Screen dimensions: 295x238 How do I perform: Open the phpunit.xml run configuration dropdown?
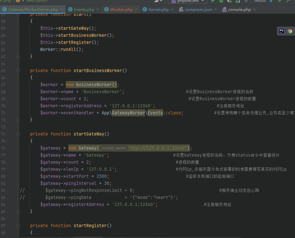click(203, 1)
